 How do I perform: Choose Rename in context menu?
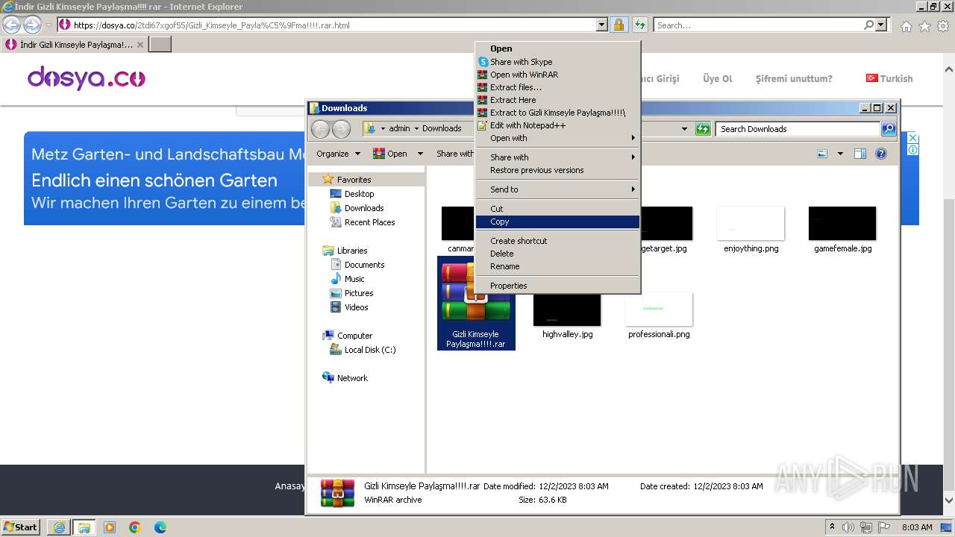point(557,266)
